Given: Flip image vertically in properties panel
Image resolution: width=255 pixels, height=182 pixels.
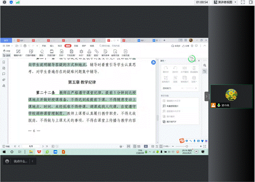Looking at the screenshot, I should coord(194,70).
